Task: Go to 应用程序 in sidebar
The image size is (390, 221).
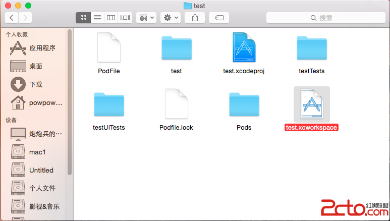Action: click(42, 48)
